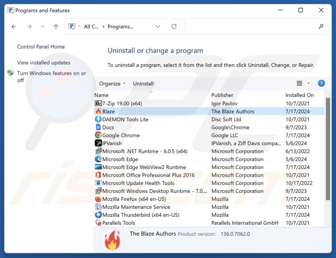Open the recent locations dropdown arrow
The image size is (336, 258).
pos(43,26)
